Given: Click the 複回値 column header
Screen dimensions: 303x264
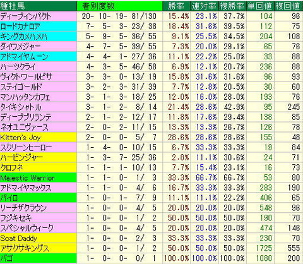Looking at the screenshot, I should tap(288, 6).
